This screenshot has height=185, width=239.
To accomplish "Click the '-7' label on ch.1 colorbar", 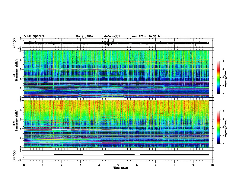I will tap(223, 94).
